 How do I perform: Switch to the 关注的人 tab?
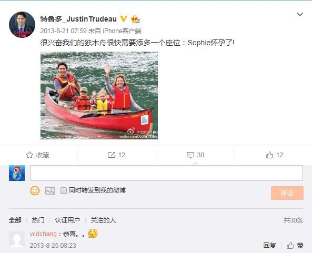tap(103, 220)
